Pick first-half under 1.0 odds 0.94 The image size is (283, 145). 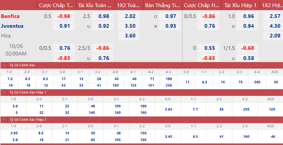click(248, 26)
